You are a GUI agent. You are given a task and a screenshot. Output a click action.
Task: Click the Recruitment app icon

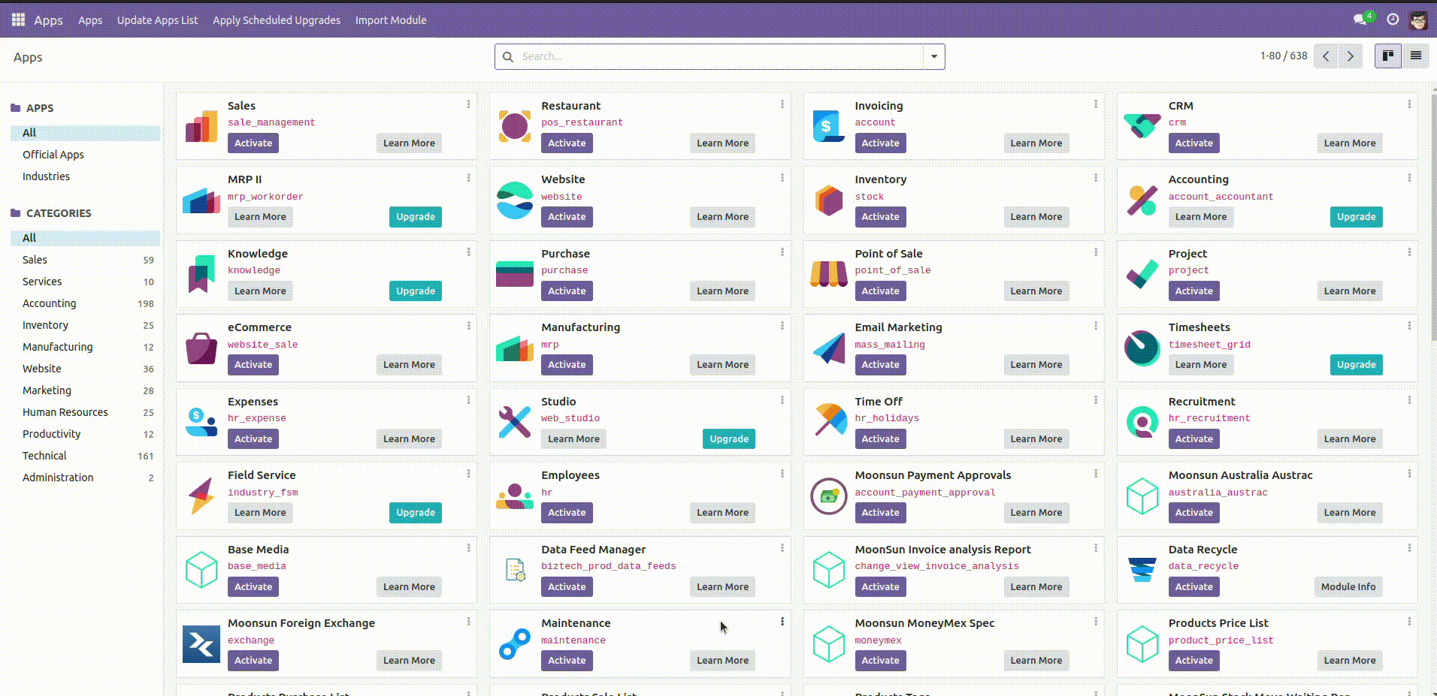point(1142,422)
